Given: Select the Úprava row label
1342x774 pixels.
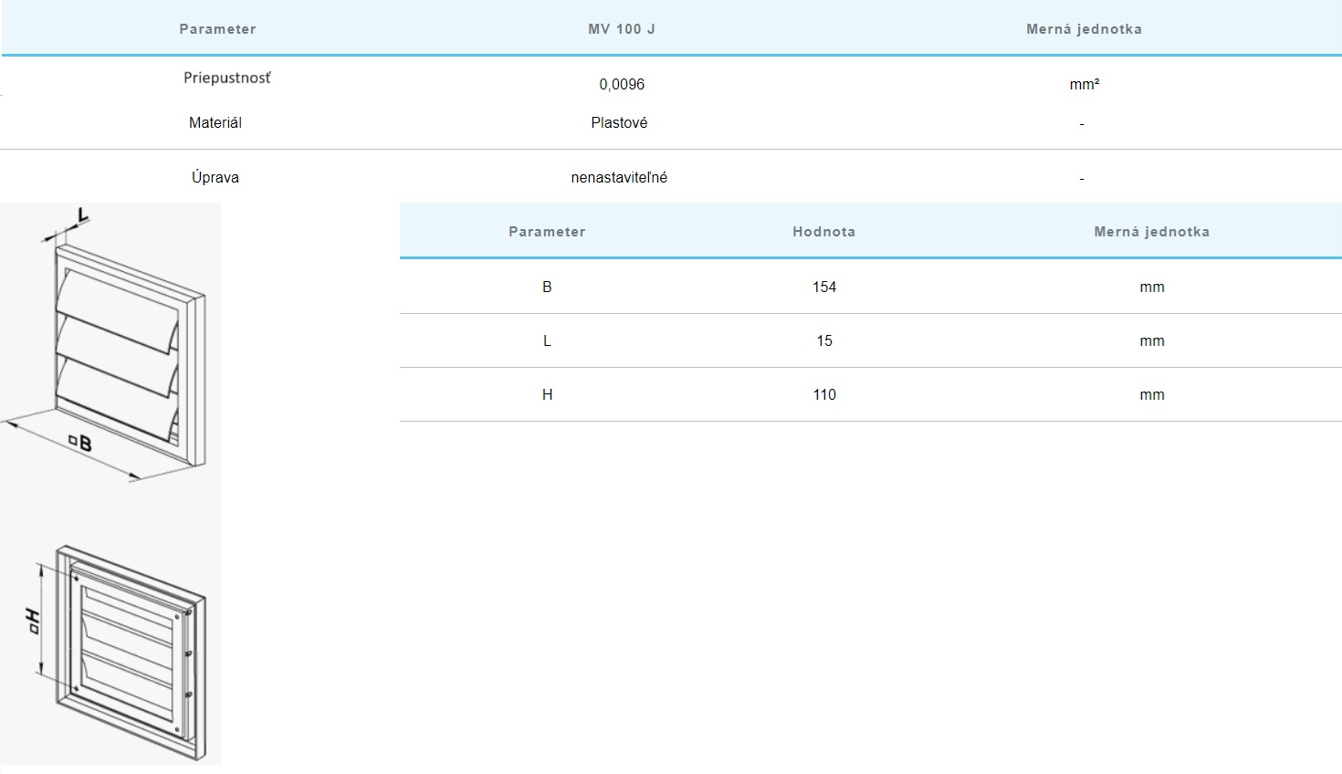Looking at the screenshot, I should click(215, 177).
